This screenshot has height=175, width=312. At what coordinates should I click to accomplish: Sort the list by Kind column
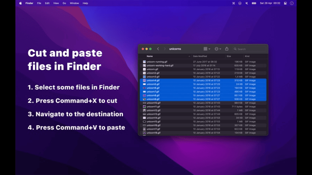pyautogui.click(x=247, y=56)
